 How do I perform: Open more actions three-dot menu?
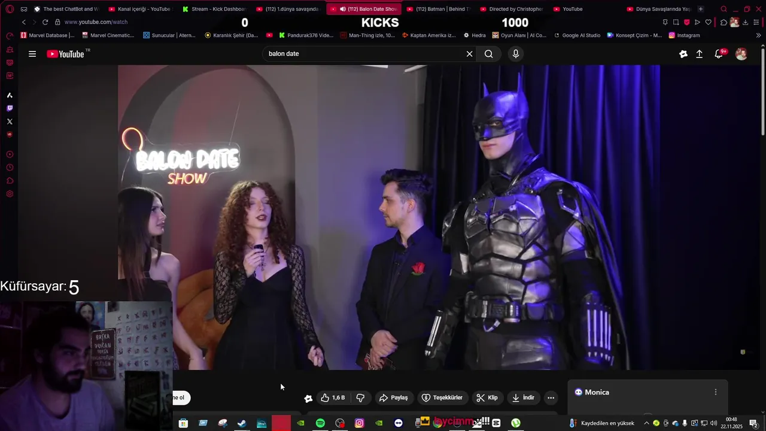551,397
